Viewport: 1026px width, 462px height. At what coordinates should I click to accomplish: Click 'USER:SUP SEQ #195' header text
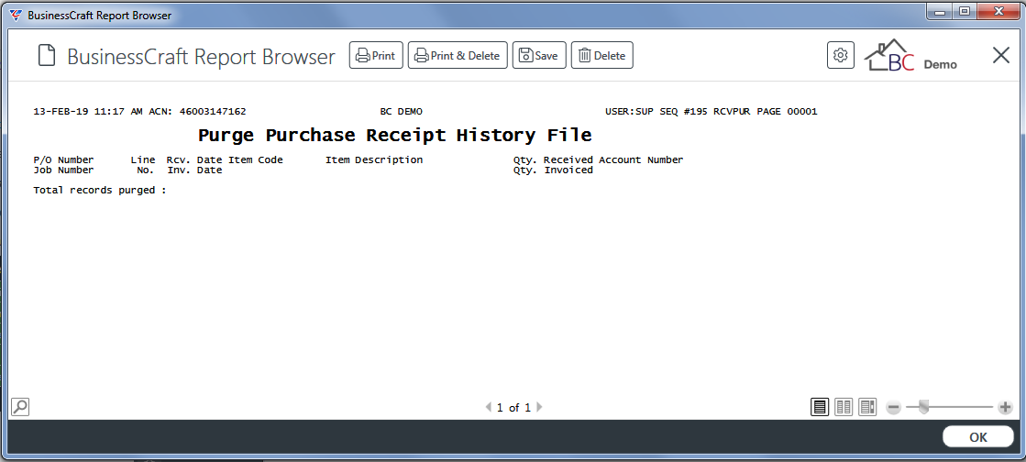pos(656,112)
